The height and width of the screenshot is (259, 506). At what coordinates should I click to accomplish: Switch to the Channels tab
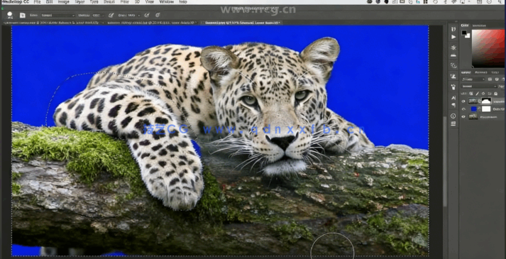pos(481,72)
